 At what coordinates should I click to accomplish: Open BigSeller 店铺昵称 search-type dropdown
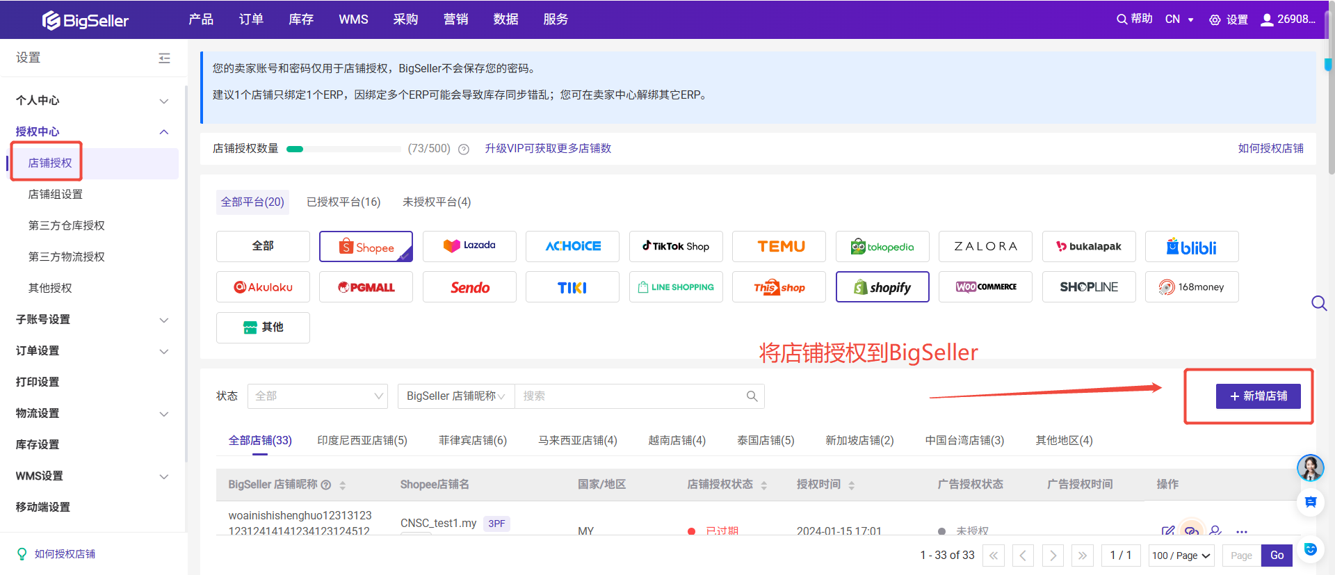coord(456,396)
